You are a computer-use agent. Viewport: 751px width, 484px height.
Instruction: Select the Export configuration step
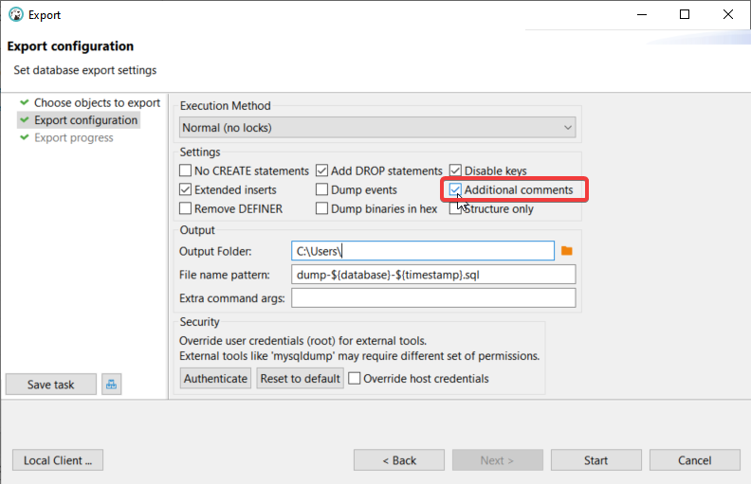click(x=85, y=120)
